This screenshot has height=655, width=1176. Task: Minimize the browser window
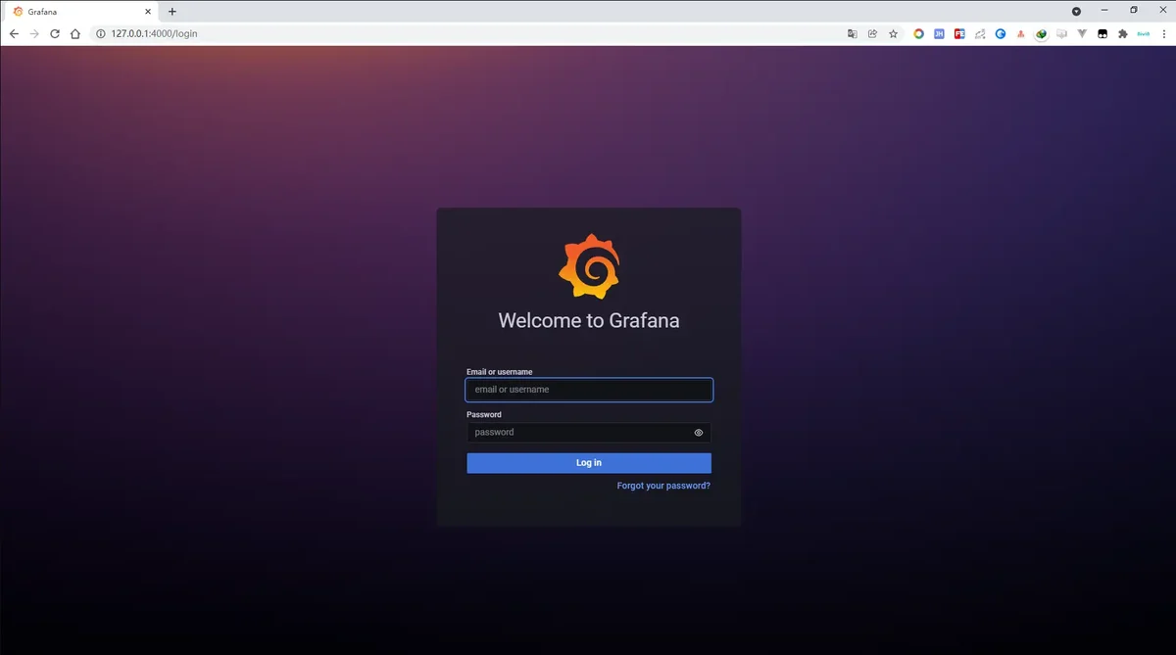[x=1105, y=10]
